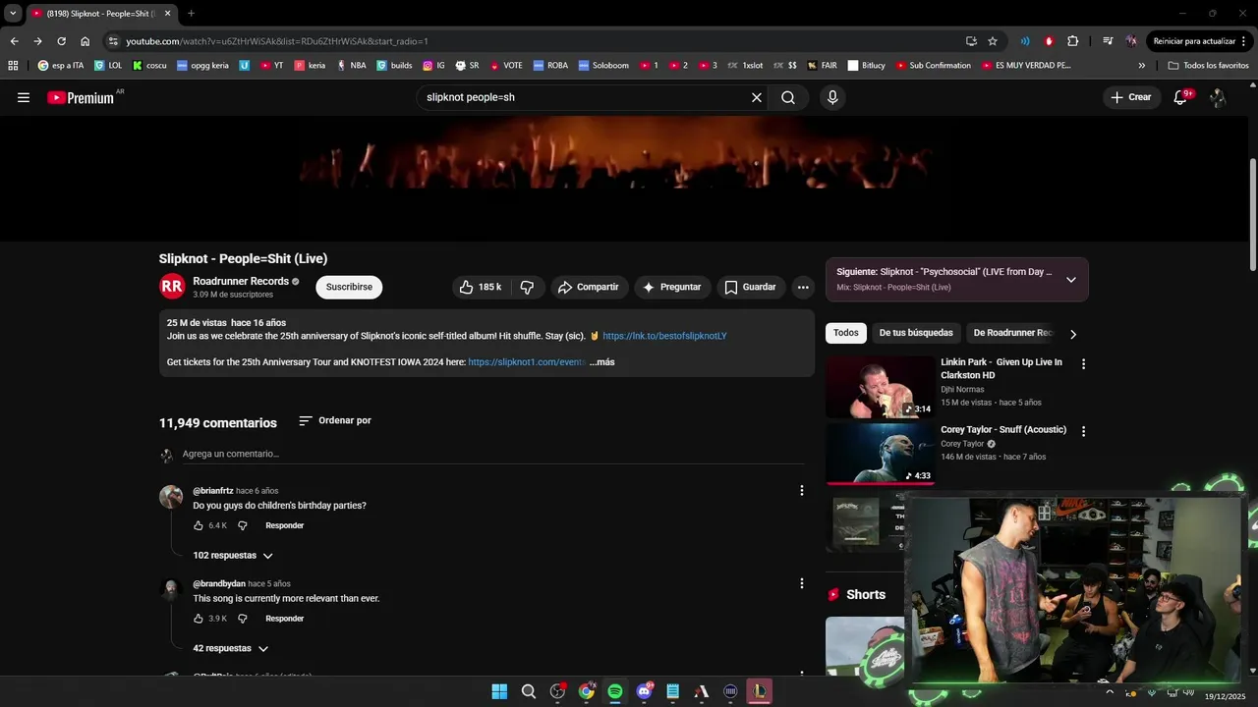The height and width of the screenshot is (707, 1258).
Task: Select the Todos filter chip
Action: pyautogui.click(x=846, y=333)
